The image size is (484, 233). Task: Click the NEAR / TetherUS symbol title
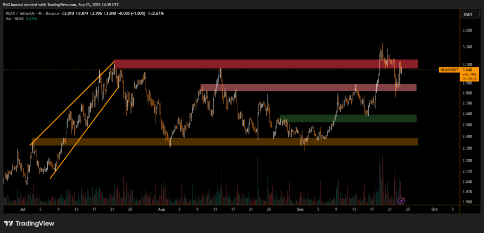[19, 14]
